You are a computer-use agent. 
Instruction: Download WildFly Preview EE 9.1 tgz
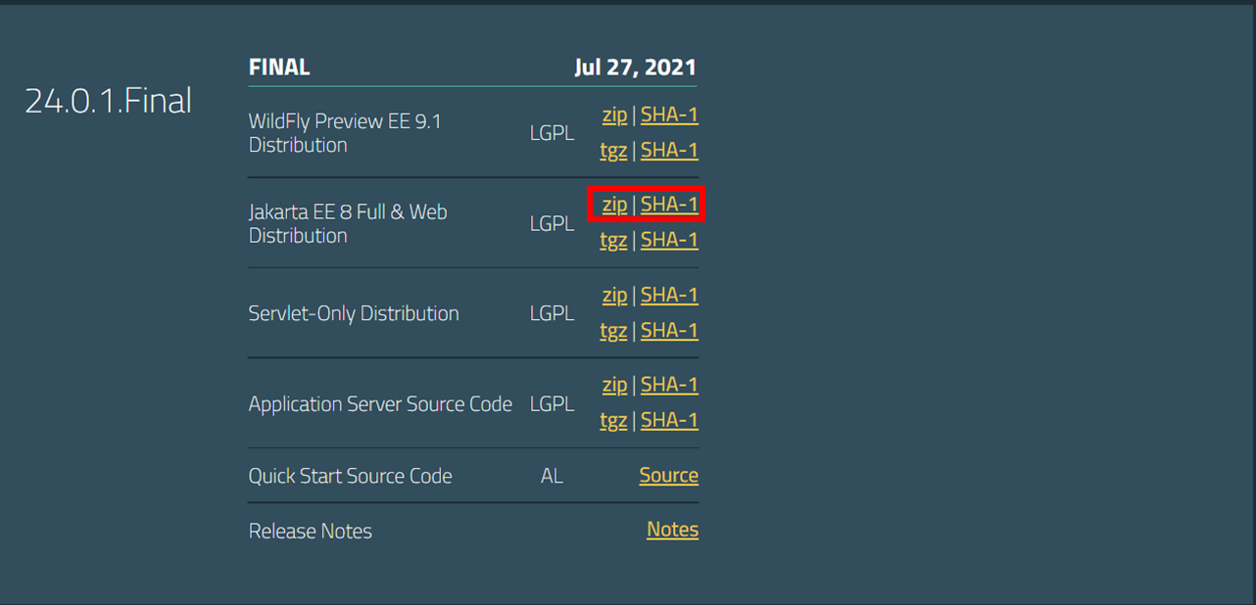click(613, 151)
